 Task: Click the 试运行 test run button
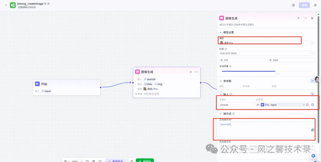145,161
